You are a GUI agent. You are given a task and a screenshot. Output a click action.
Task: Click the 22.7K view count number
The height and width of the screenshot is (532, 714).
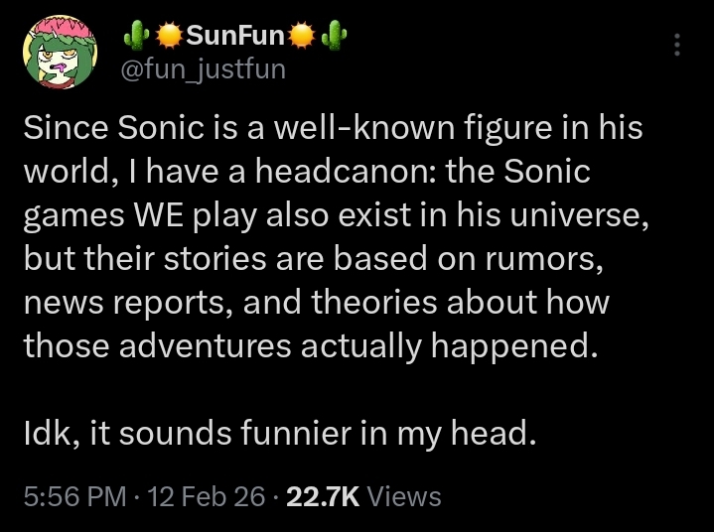322,496
